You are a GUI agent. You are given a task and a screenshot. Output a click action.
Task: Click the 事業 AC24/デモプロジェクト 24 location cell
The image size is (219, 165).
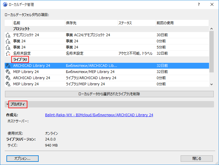coord(88,35)
